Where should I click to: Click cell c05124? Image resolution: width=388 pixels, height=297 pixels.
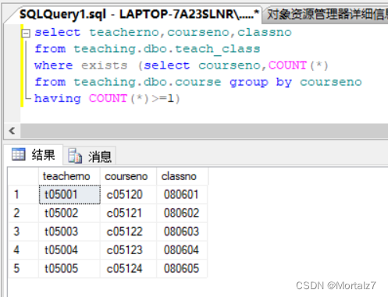point(128,268)
